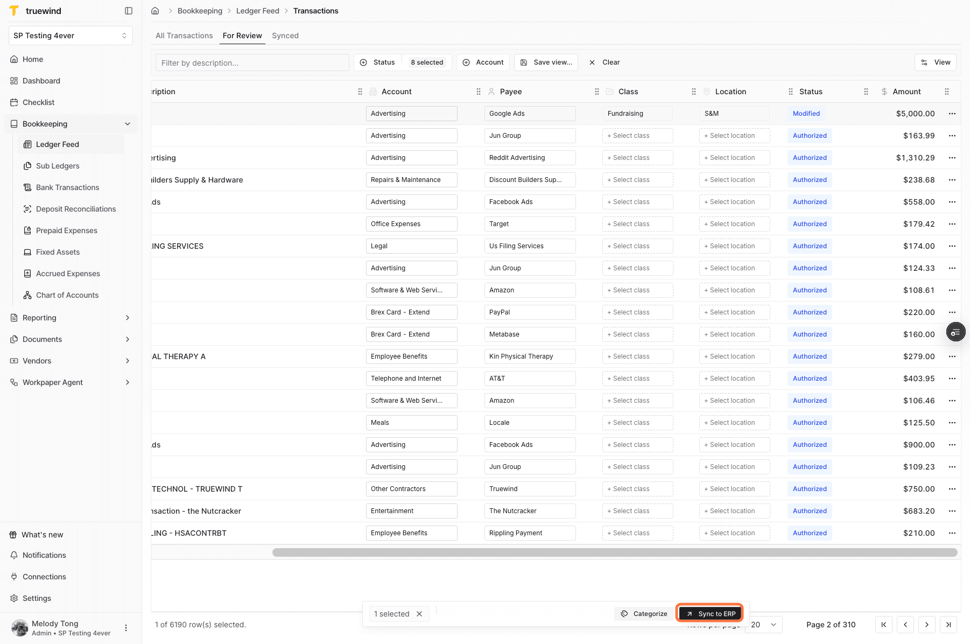Go to the previous page
The height and width of the screenshot is (644, 970).
[x=905, y=625]
